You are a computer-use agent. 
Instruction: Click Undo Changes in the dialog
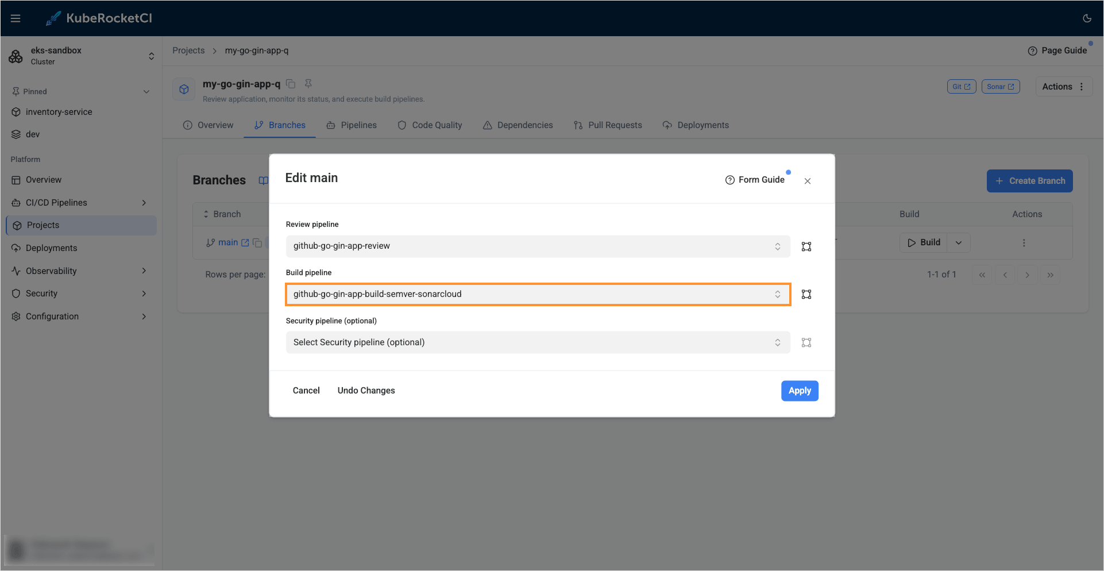[x=366, y=390]
